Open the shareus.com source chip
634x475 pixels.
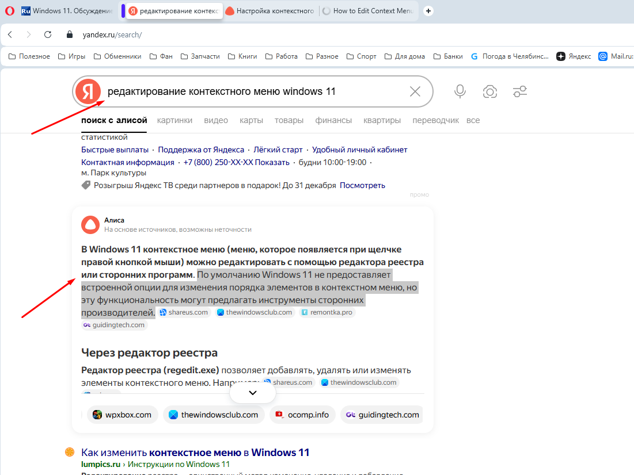(184, 313)
